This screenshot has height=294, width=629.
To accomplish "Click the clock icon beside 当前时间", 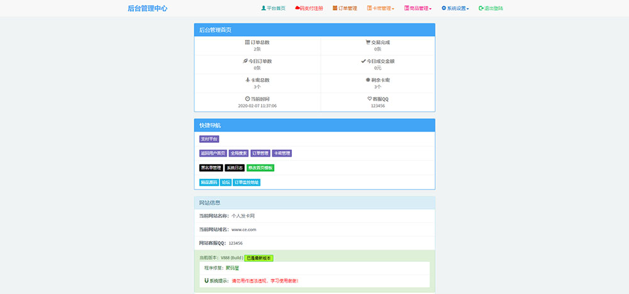I will point(247,99).
